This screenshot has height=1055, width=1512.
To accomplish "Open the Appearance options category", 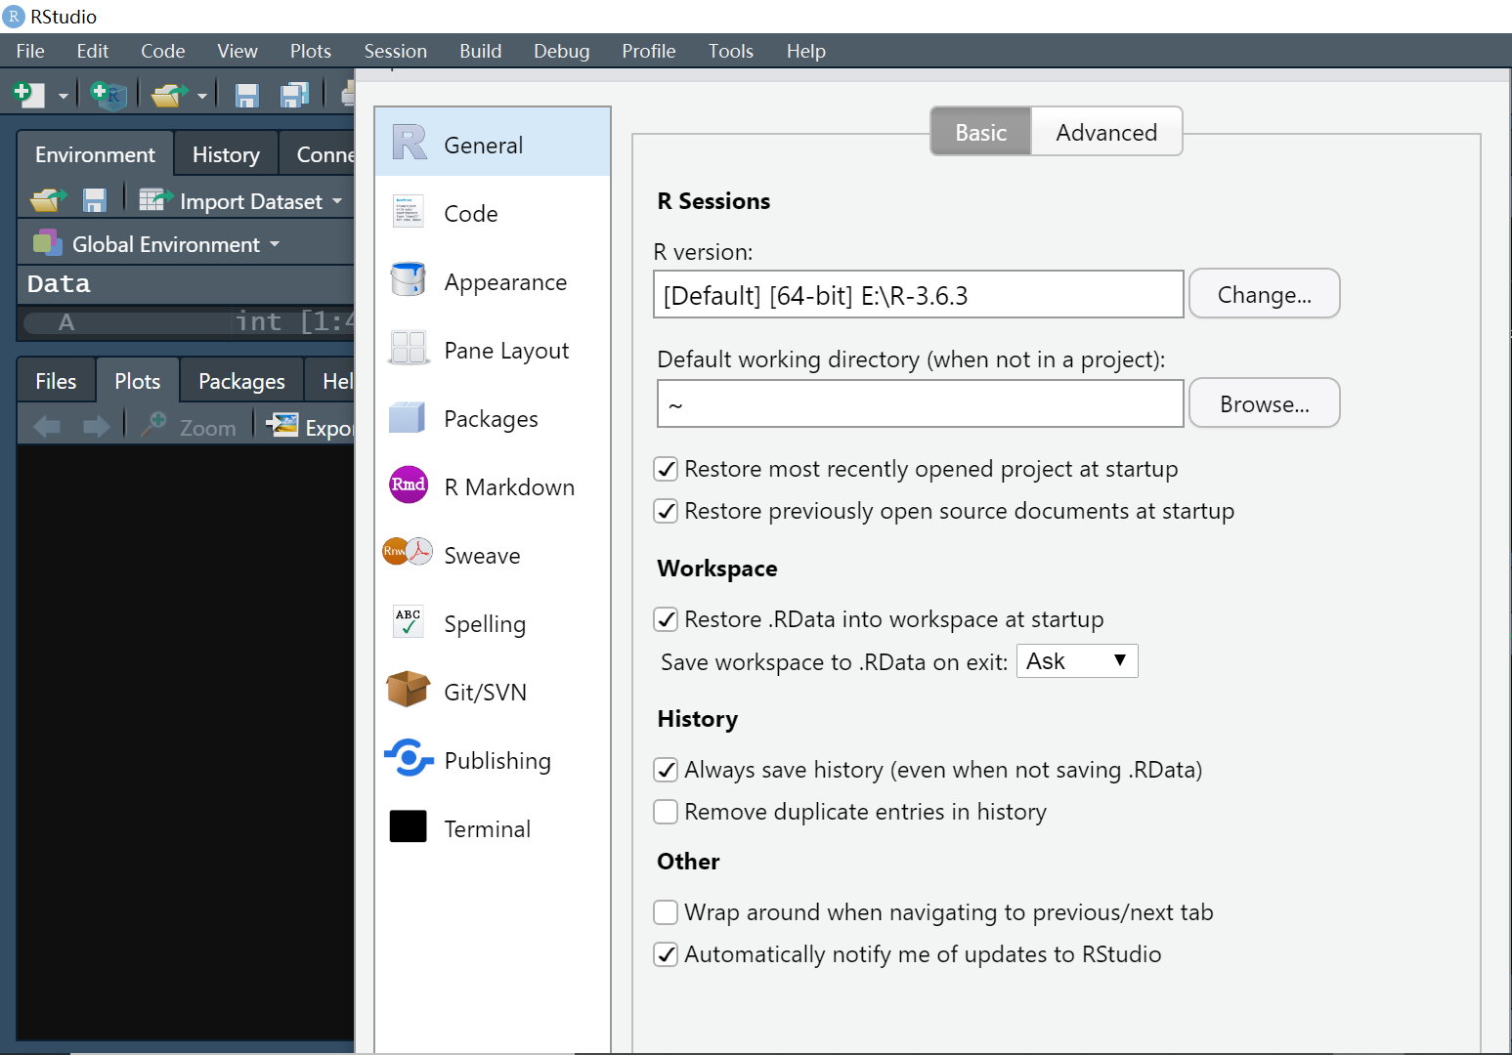I will [x=493, y=281].
